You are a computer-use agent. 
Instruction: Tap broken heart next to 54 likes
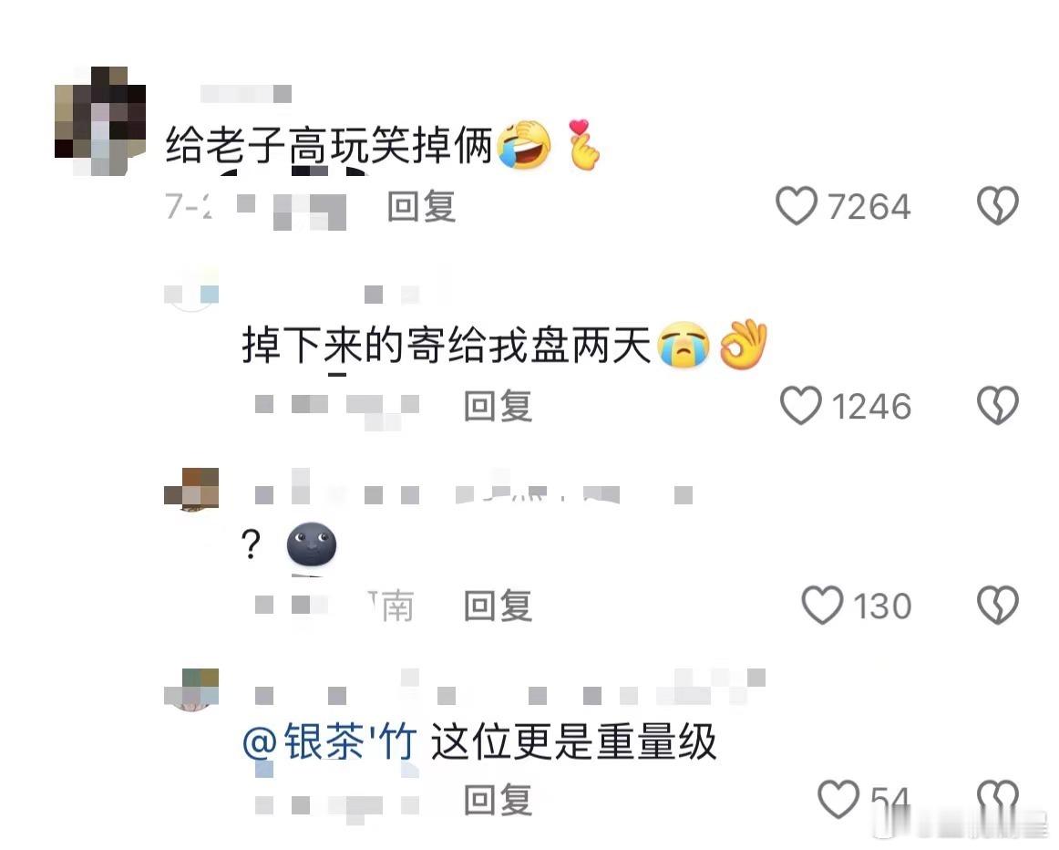(998, 799)
